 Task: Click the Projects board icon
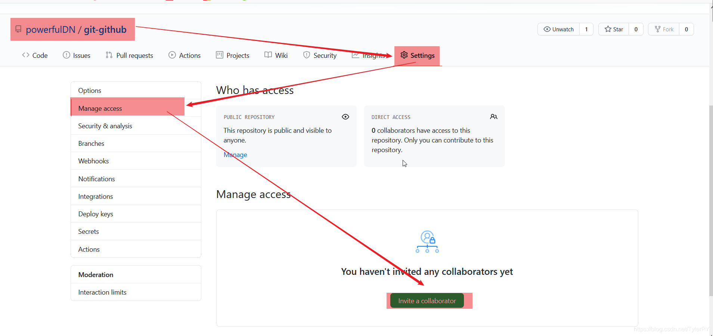(x=220, y=55)
